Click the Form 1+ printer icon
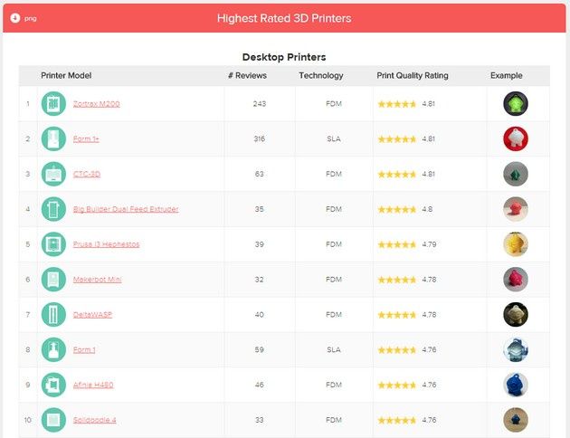 click(53, 138)
